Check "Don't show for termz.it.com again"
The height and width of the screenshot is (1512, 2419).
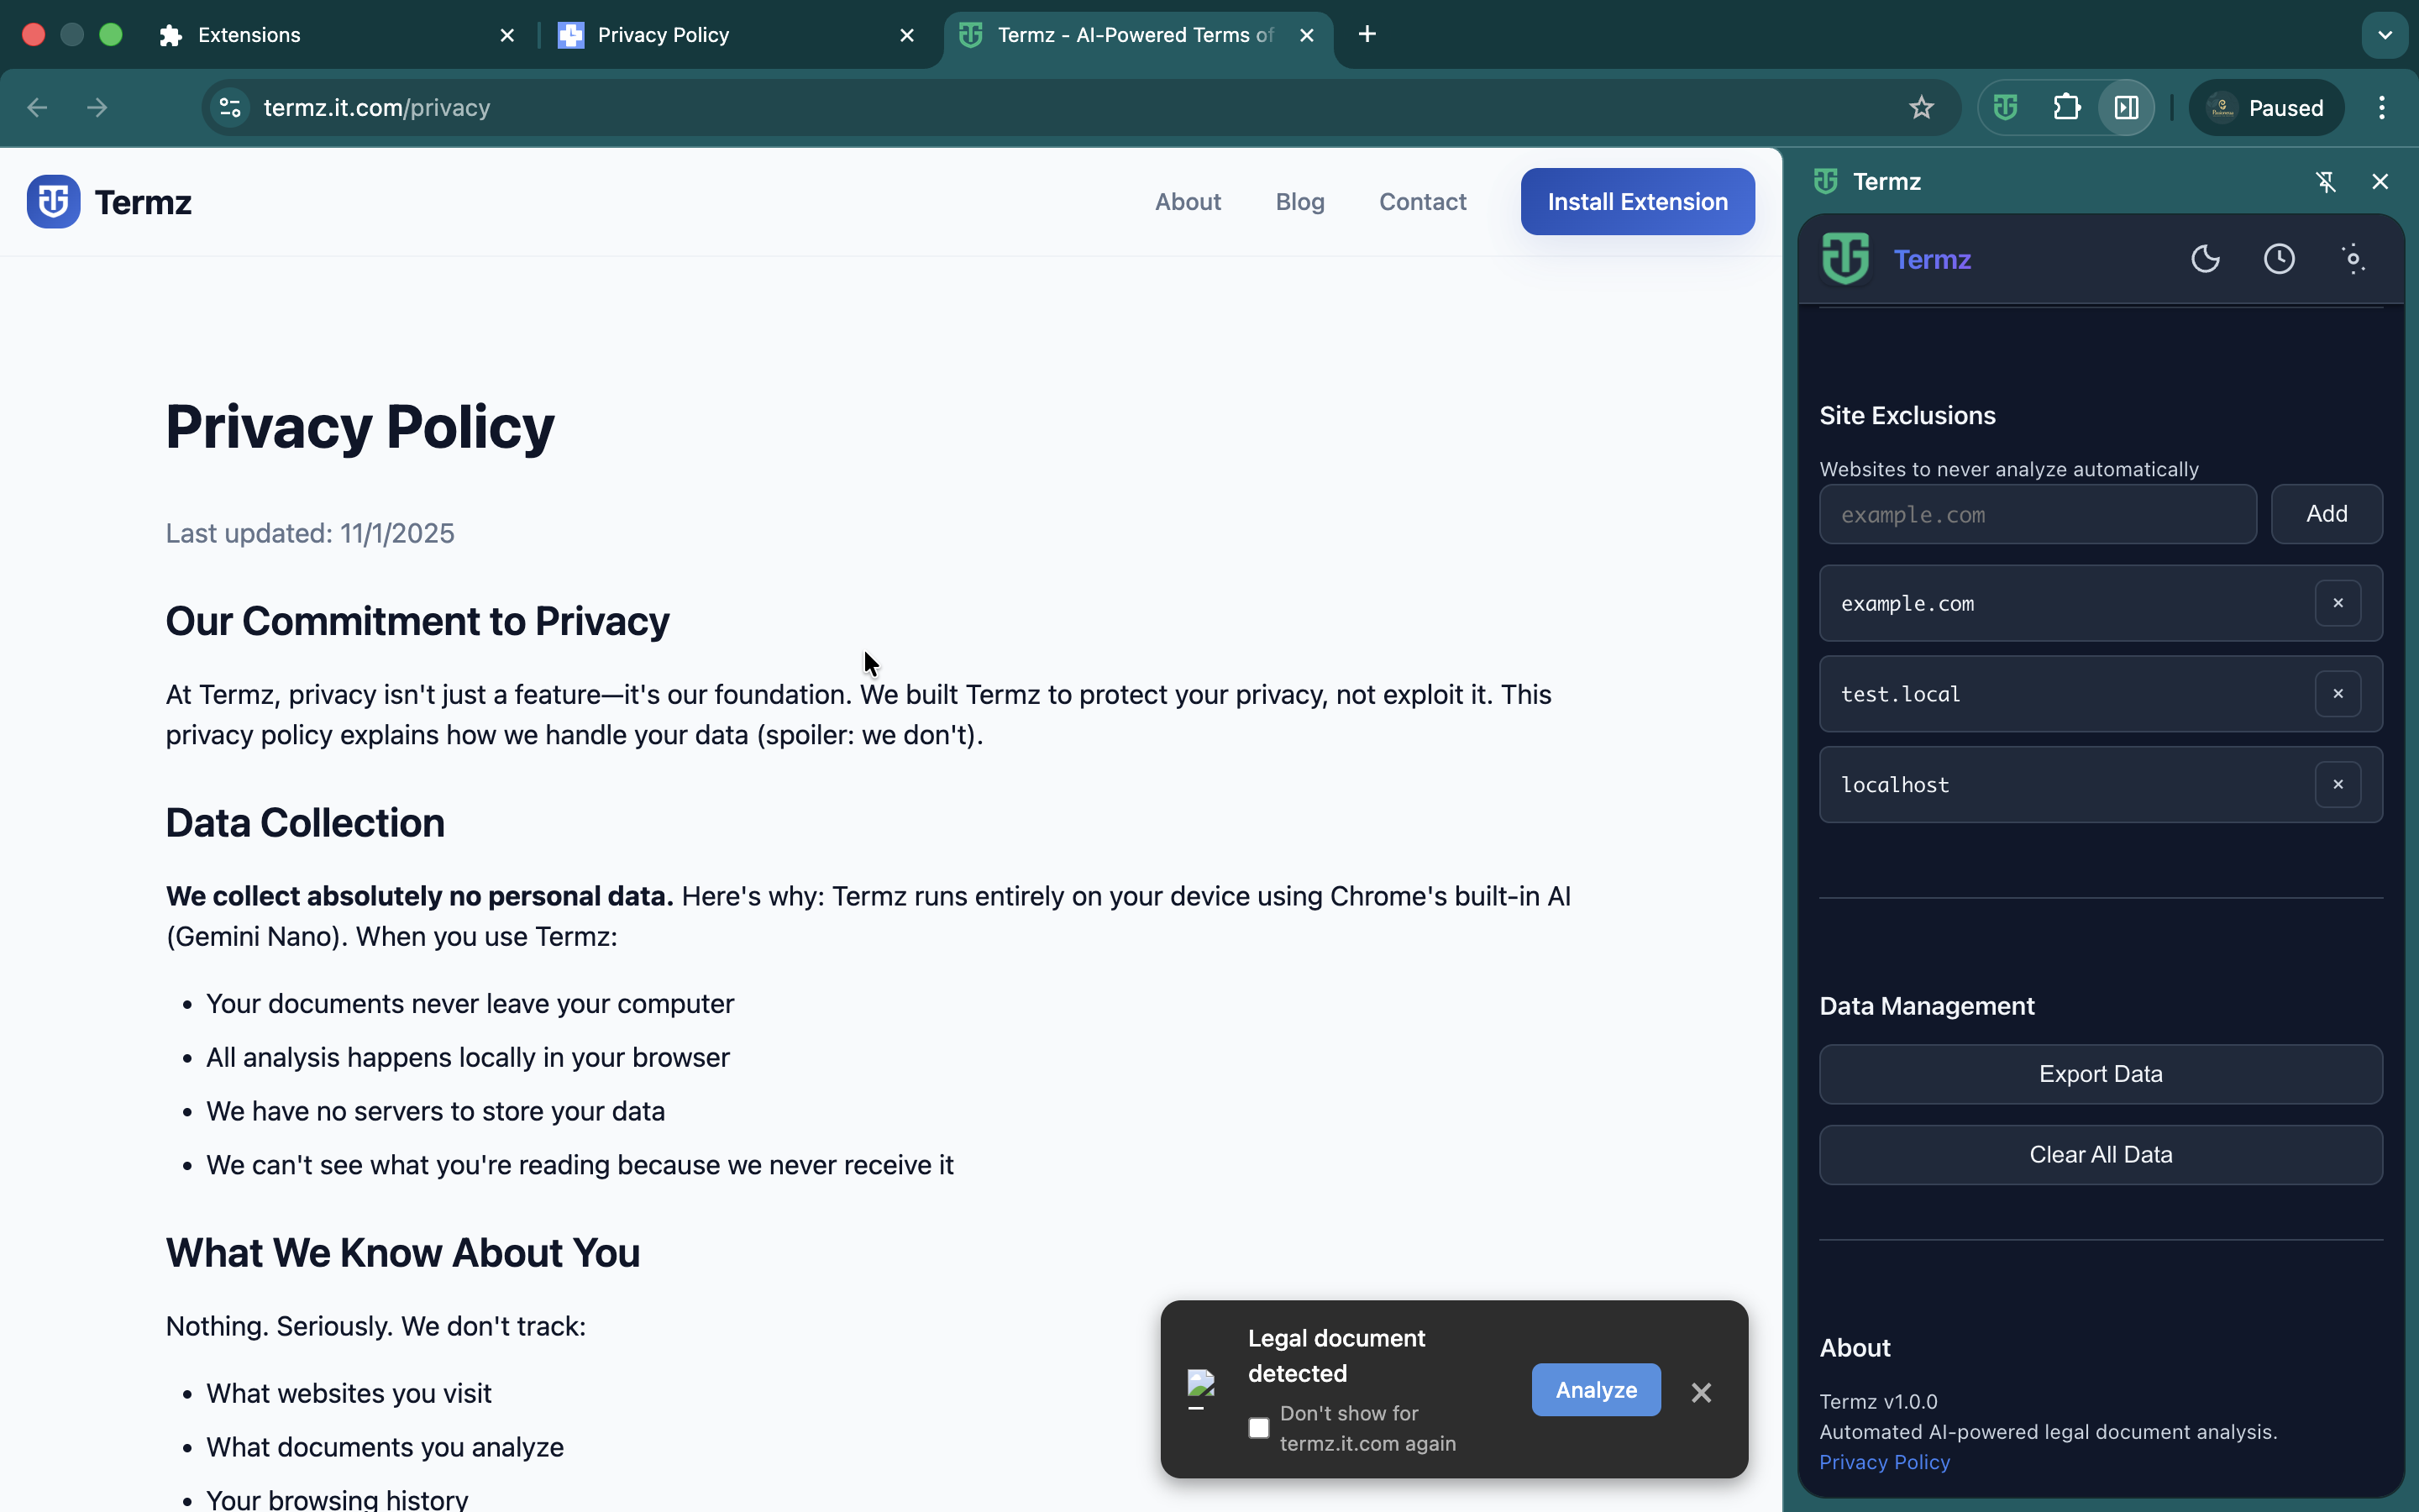pos(1258,1428)
